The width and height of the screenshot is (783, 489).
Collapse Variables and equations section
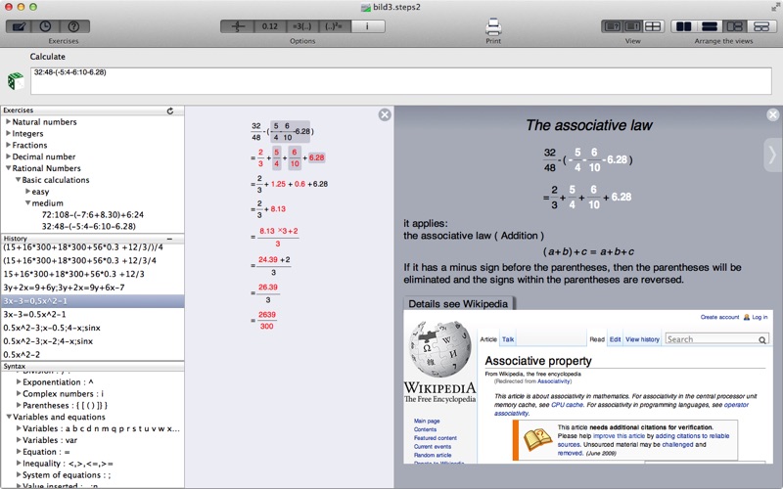pyautogui.click(x=9, y=417)
